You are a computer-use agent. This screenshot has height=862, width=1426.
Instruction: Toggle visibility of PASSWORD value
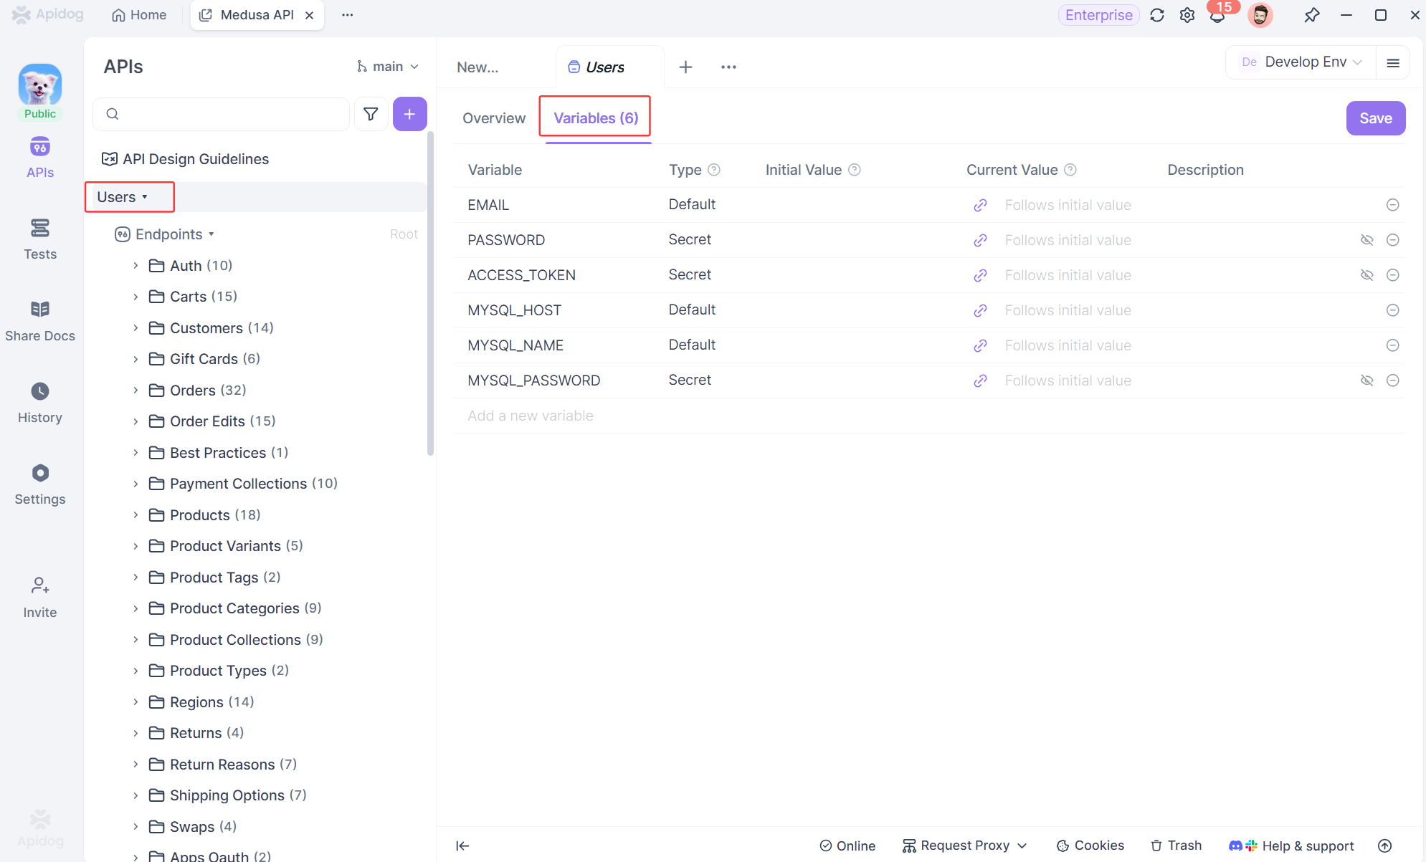(x=1366, y=240)
